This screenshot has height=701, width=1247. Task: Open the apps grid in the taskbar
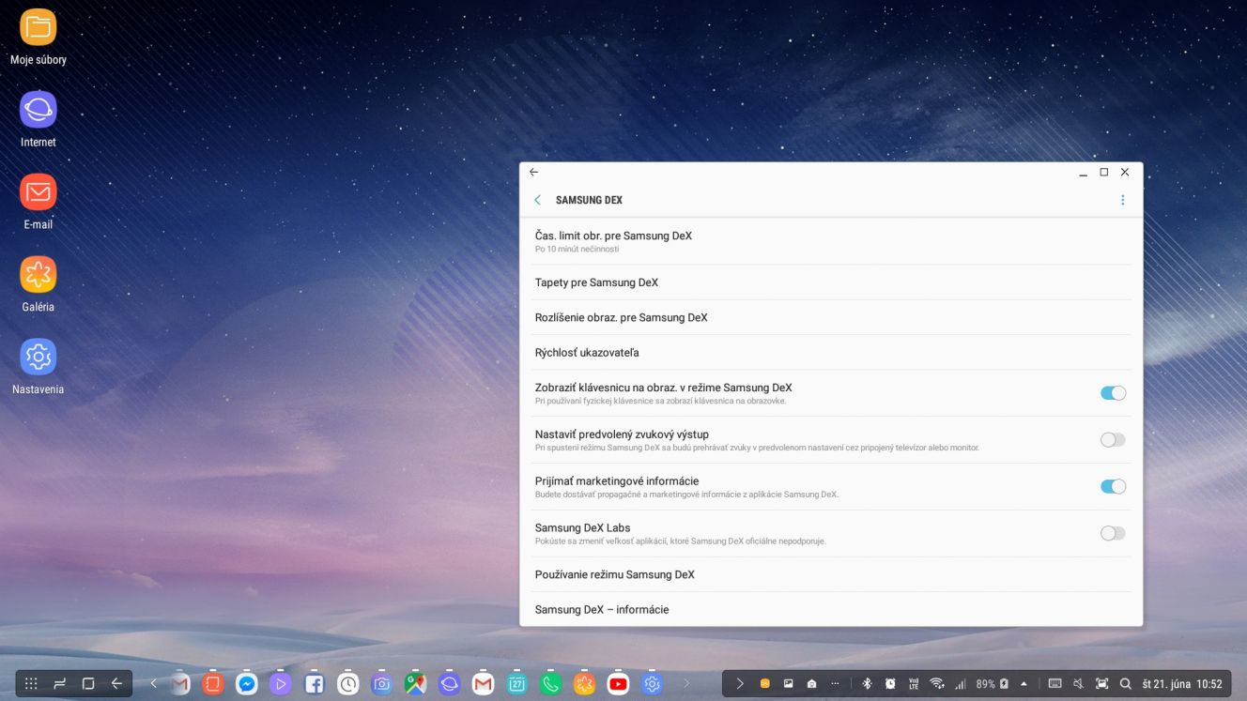click(31, 684)
